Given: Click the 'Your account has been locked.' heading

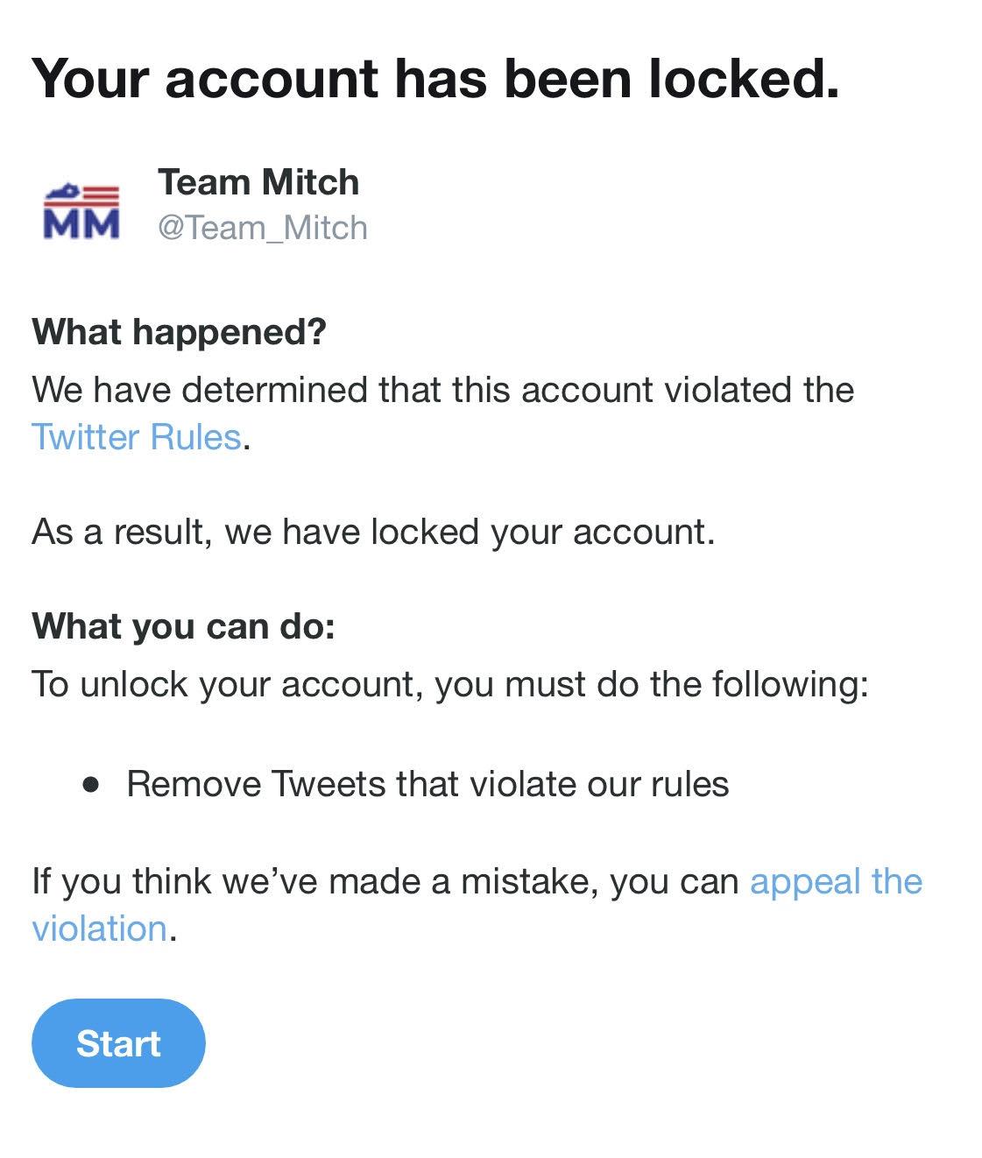Looking at the screenshot, I should (x=435, y=79).
